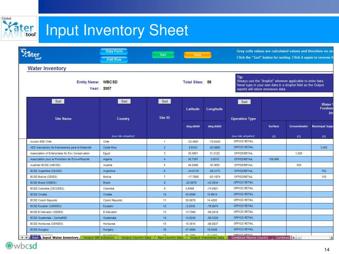
Task: Select the BCSD El Salvador (CEDES) cell
Action: [63, 212]
